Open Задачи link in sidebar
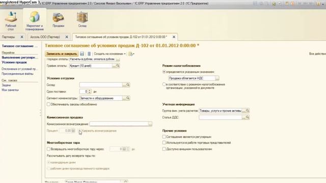Image resolution: width=326 pixels, height=183 pixels. (6, 85)
